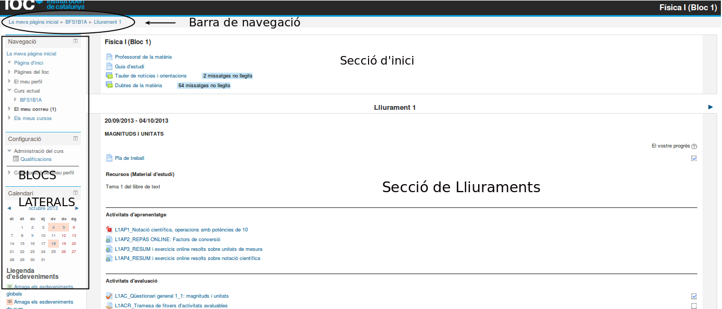Go to the next Lliurament section arrow

point(711,107)
